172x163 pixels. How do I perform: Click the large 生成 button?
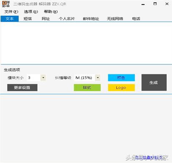click(x=154, y=82)
